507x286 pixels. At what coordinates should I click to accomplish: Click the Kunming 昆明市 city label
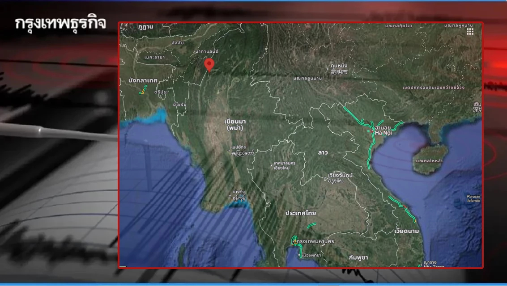(339, 68)
